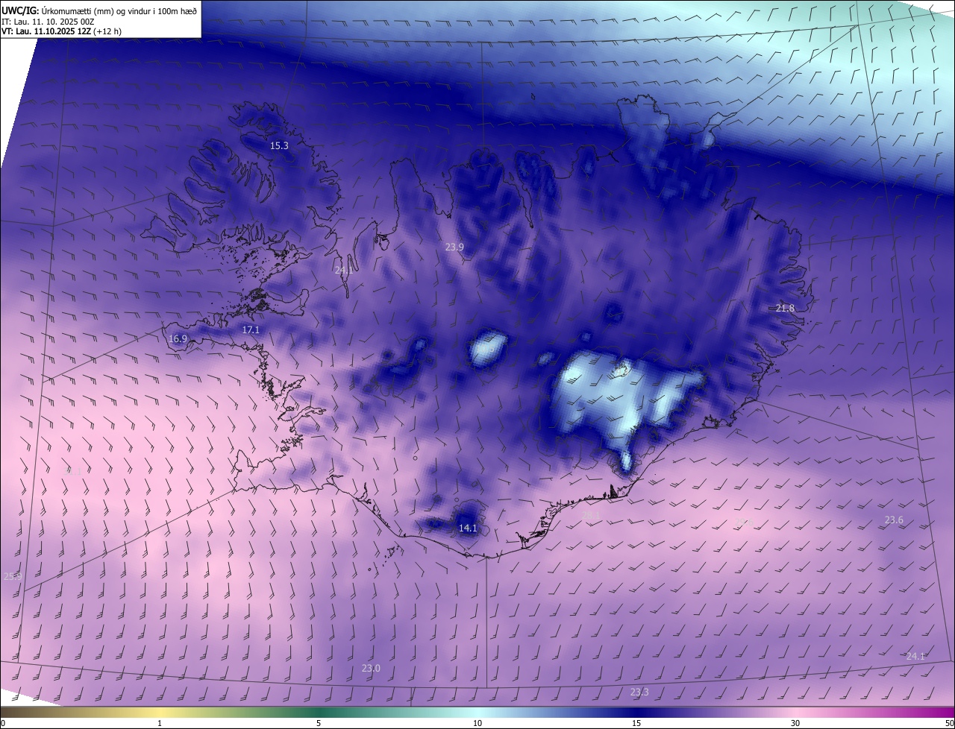Click the faint 29.6 value label offshore
This screenshot has height=729, width=955.
pos(744,522)
